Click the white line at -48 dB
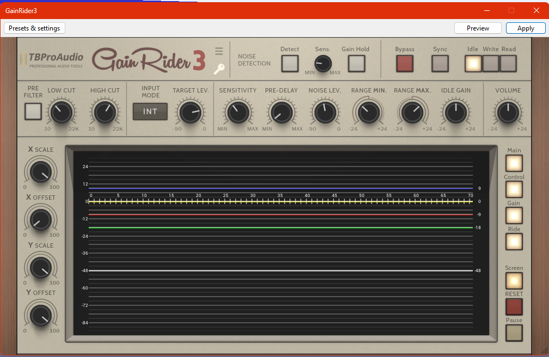This screenshot has width=549, height=357. click(280, 270)
